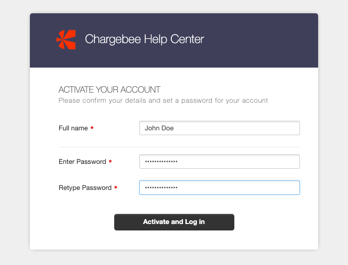Viewport: 348px width, 265px height.
Task: Click empty white area below the button
Action: [x=174, y=240]
